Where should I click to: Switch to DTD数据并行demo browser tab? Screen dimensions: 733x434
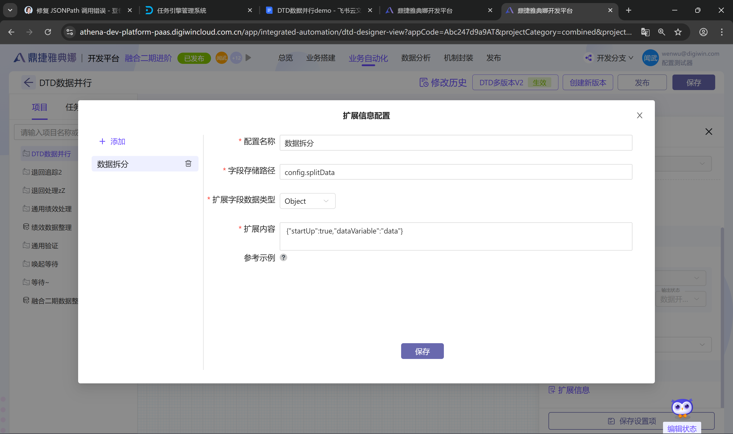point(319,10)
